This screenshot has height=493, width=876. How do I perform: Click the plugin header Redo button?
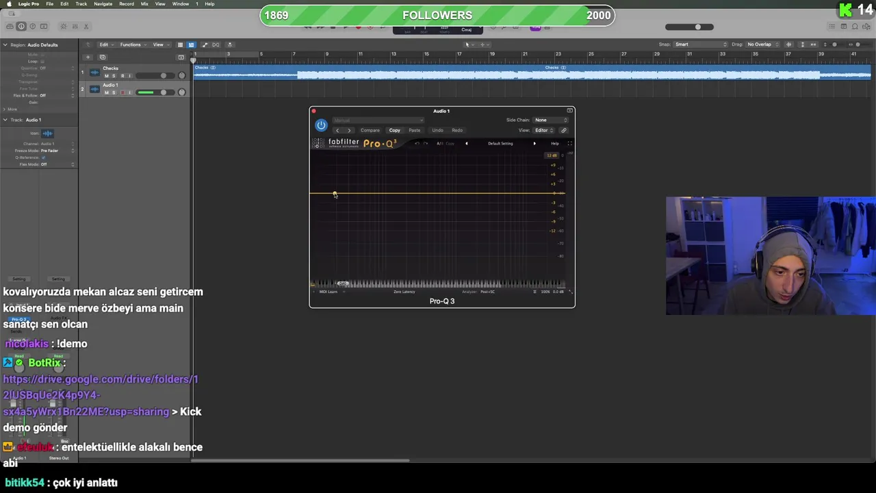(457, 130)
